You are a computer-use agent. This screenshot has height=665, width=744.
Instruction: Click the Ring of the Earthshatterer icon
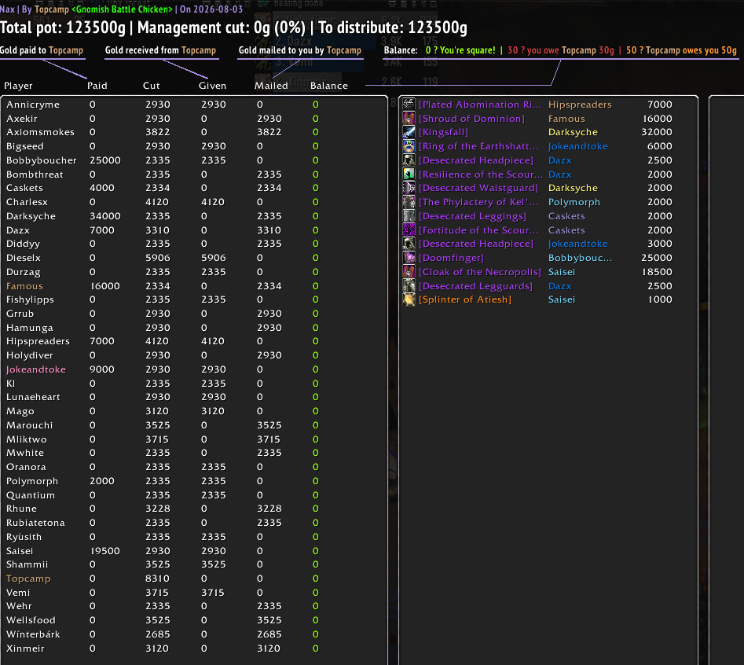click(x=409, y=146)
